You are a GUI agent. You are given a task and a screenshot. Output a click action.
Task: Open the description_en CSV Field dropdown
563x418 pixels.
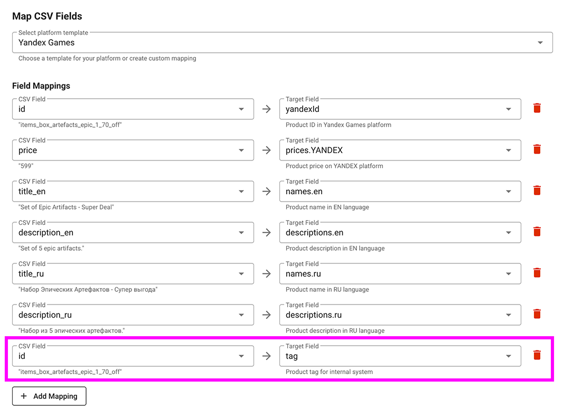click(x=133, y=233)
